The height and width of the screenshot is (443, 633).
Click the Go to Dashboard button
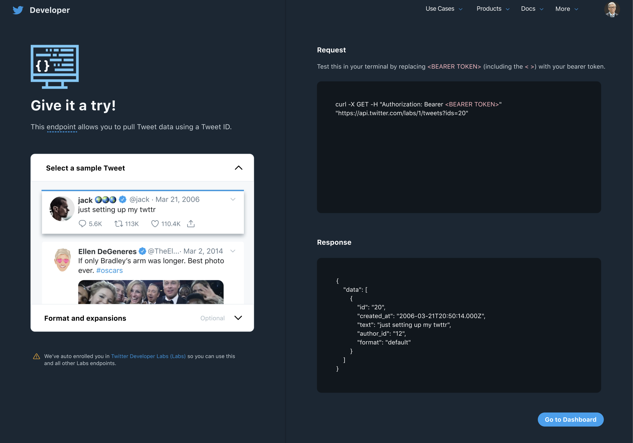(x=570, y=419)
